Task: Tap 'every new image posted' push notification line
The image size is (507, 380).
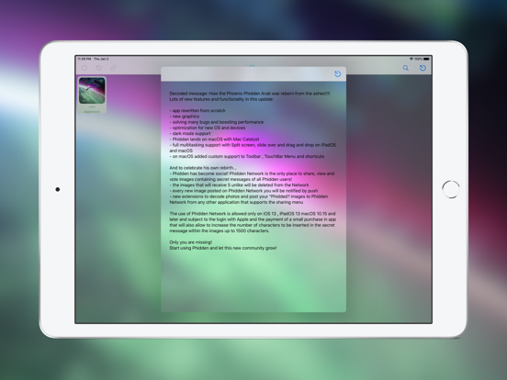Action: click(x=243, y=191)
